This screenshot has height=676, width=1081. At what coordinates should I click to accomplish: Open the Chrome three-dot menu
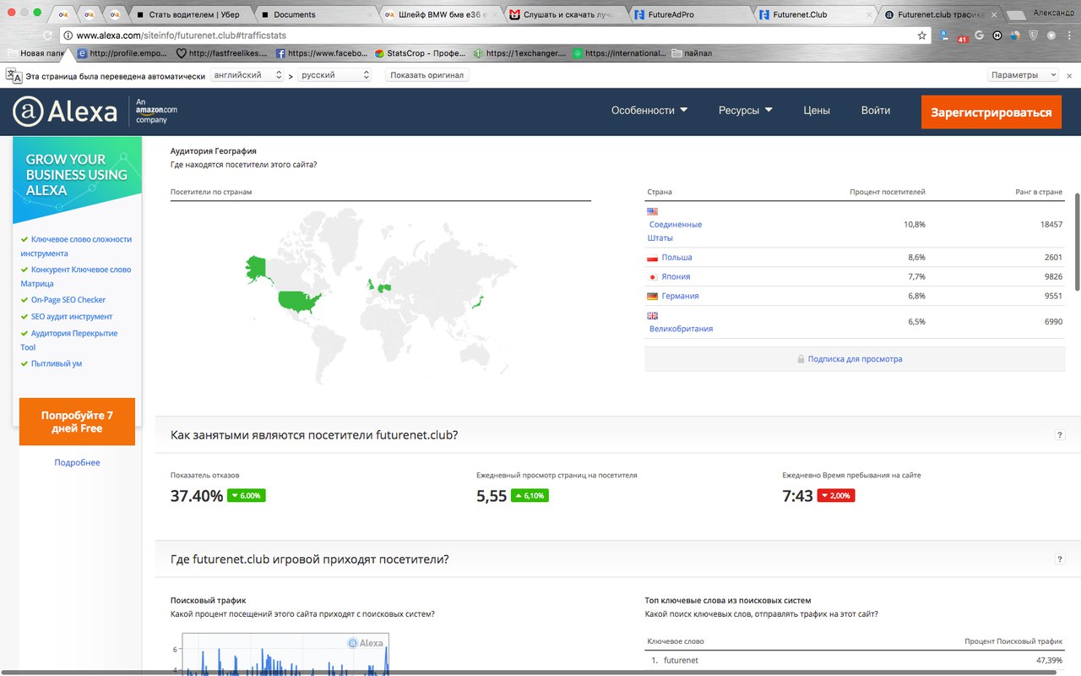click(1069, 35)
